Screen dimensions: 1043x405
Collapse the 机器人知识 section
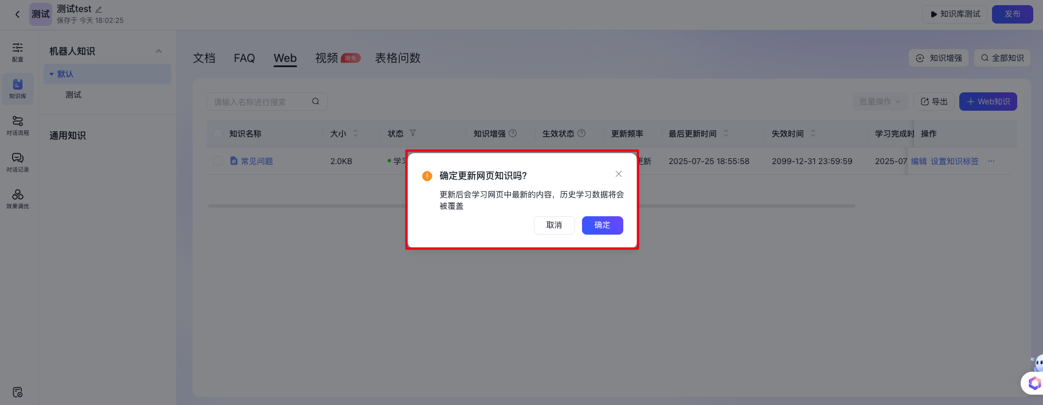159,51
